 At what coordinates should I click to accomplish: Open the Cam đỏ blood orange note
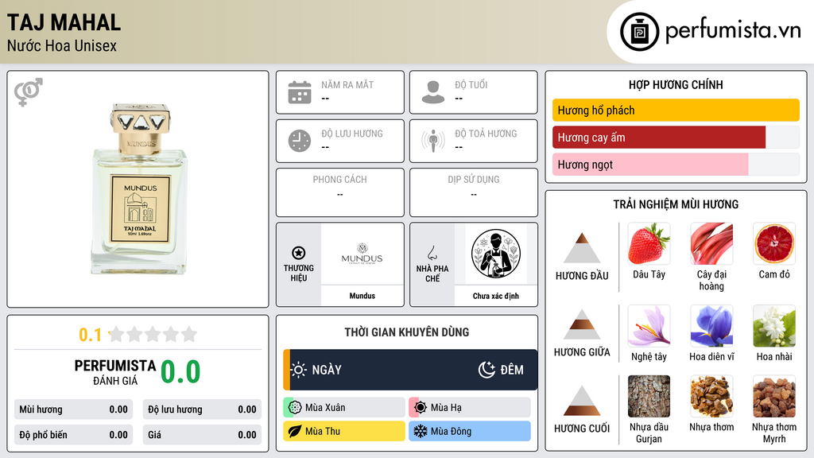click(x=774, y=251)
